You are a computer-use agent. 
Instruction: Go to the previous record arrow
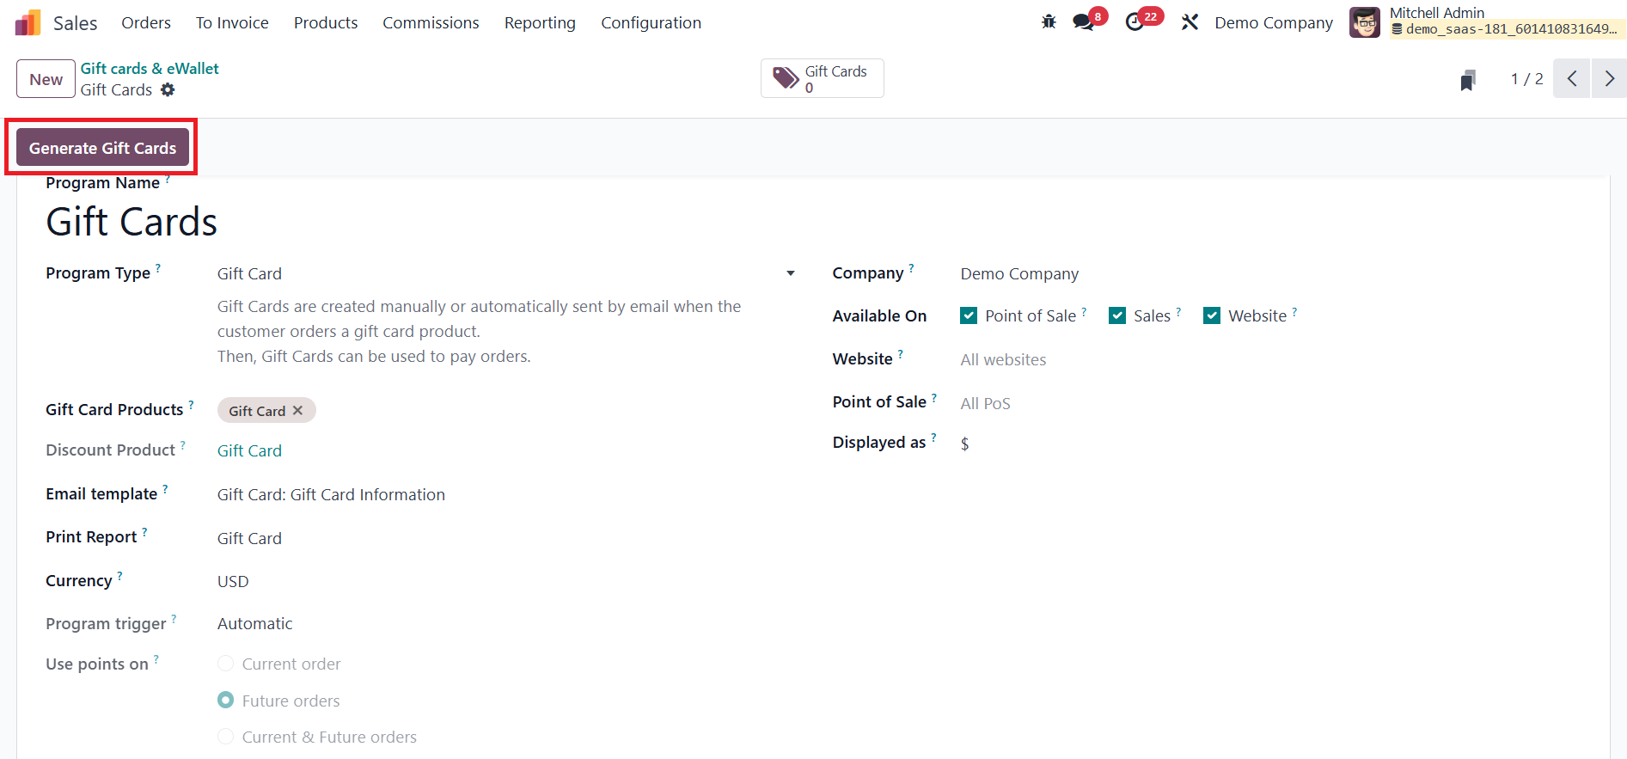click(x=1572, y=79)
